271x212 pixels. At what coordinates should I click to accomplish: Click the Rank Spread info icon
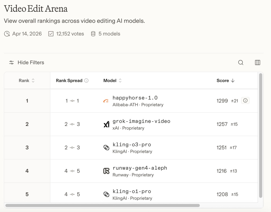click(x=86, y=81)
